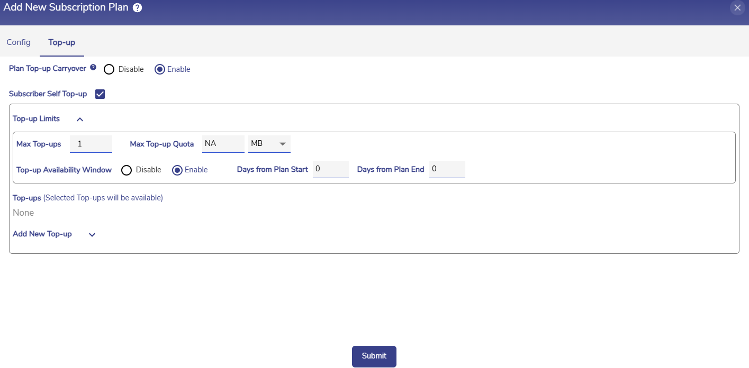Close the Add New Subscription Plan dialog
Image resolution: width=749 pixels, height=368 pixels.
tap(737, 8)
